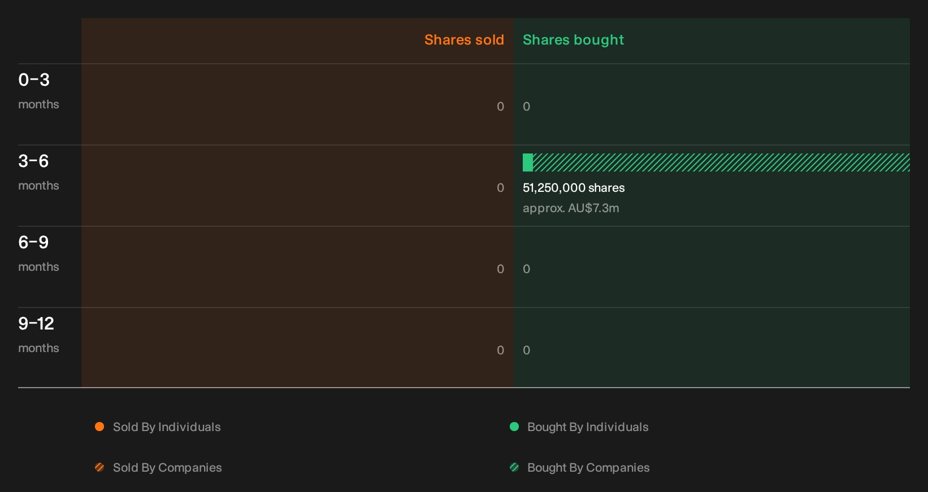Click the shares bought zero in 9-12 months row

pos(526,350)
